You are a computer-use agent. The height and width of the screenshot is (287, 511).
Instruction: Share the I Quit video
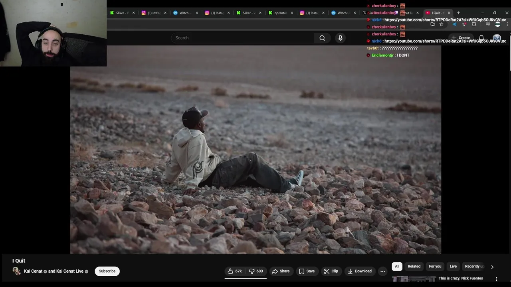pos(281,271)
